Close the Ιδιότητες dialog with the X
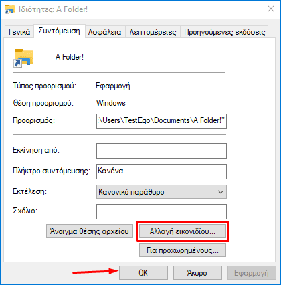Image resolution: width=281 pixels, height=285 pixels. (x=271, y=9)
